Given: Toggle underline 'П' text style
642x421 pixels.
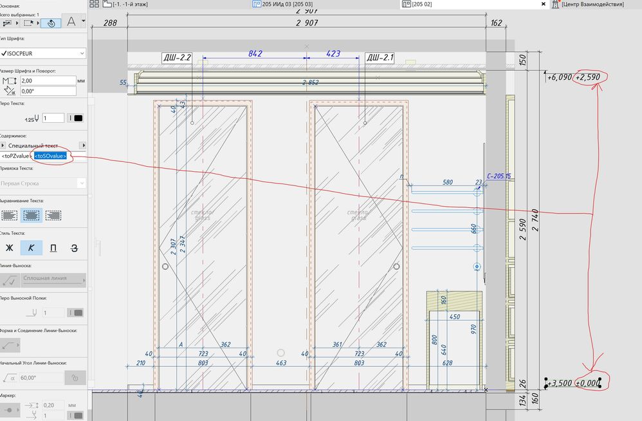Looking at the screenshot, I should point(53,248).
